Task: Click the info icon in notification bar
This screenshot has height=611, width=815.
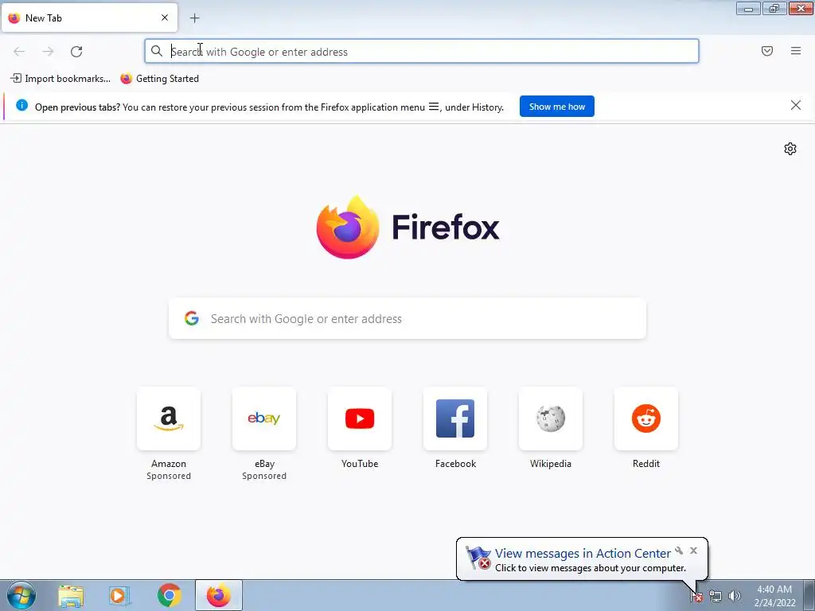Action: coord(21,106)
